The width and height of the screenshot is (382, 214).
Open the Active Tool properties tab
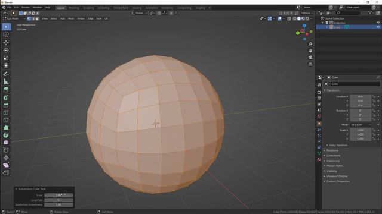coord(319,85)
